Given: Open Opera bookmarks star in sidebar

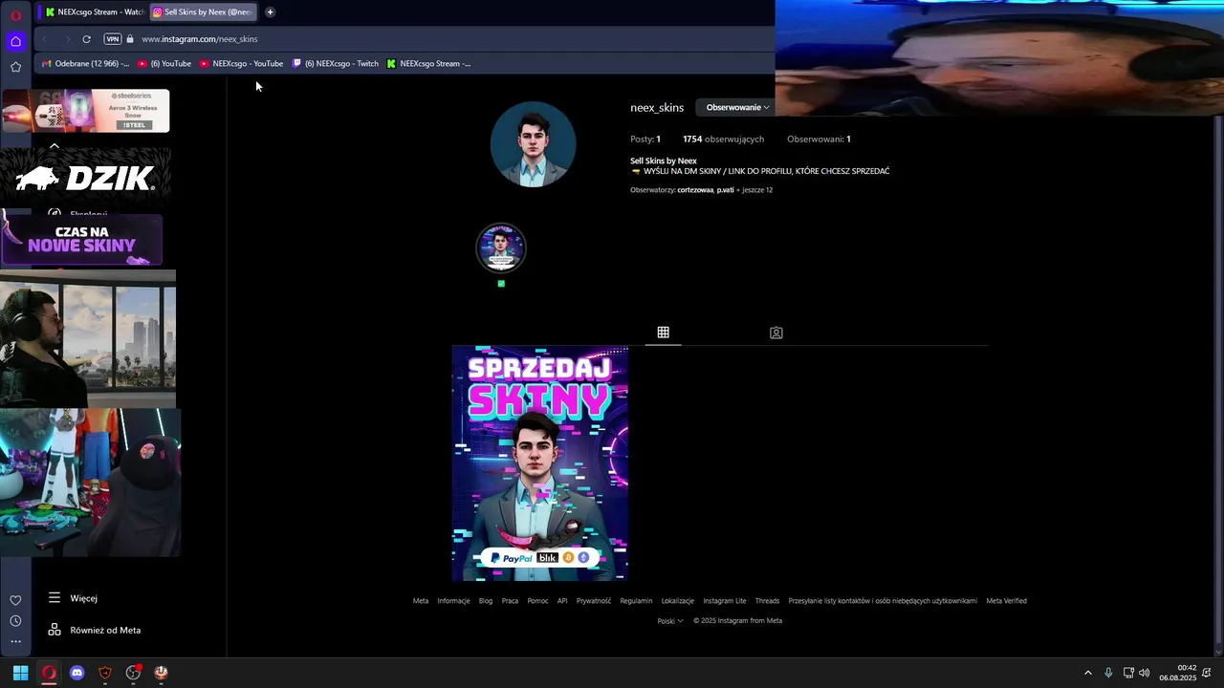Looking at the screenshot, I should click(15, 67).
